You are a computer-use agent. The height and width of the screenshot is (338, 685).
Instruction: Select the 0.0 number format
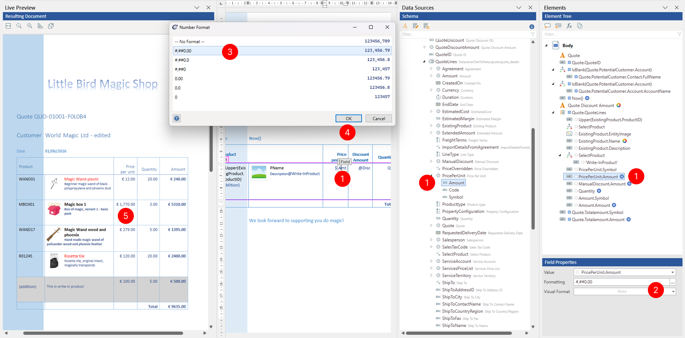point(282,88)
